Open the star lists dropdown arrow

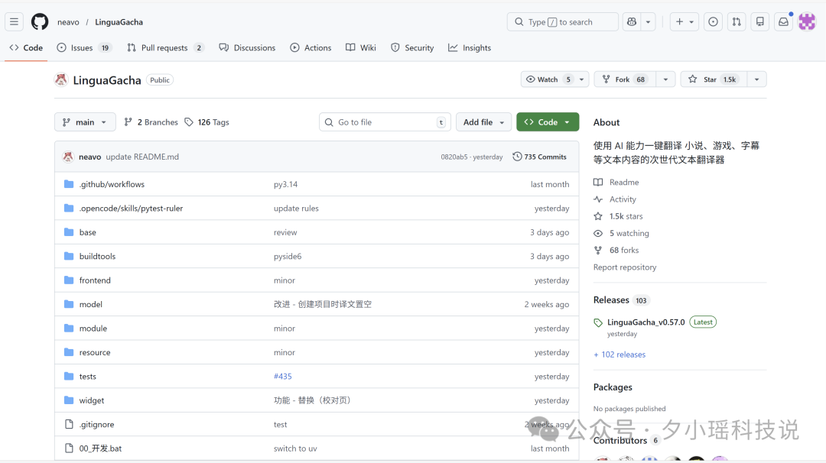[756, 79]
